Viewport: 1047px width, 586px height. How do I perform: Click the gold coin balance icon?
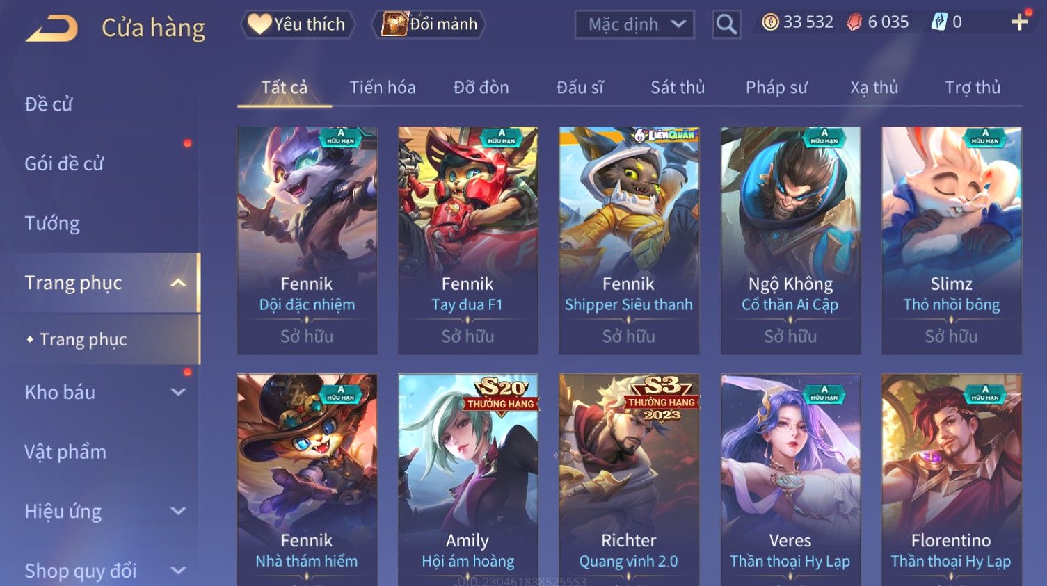(770, 22)
